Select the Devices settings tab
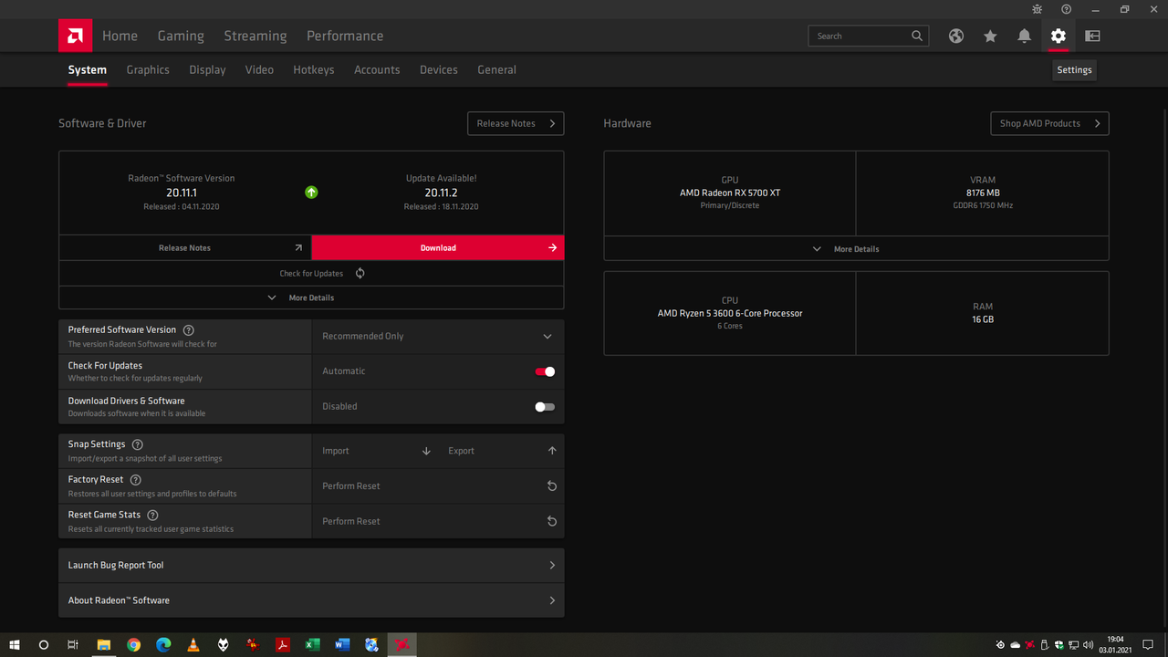 439,69
